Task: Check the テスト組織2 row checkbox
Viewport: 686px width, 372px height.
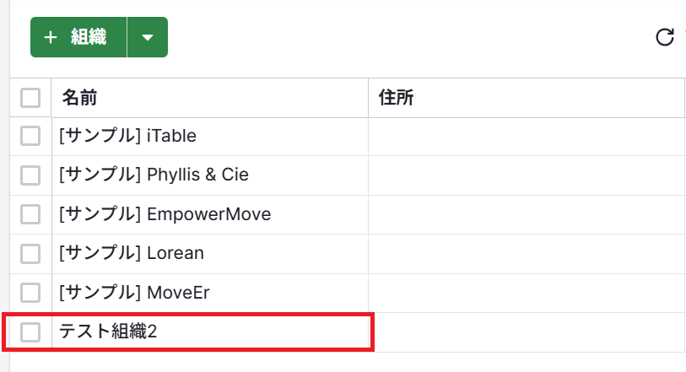Action: (30, 332)
